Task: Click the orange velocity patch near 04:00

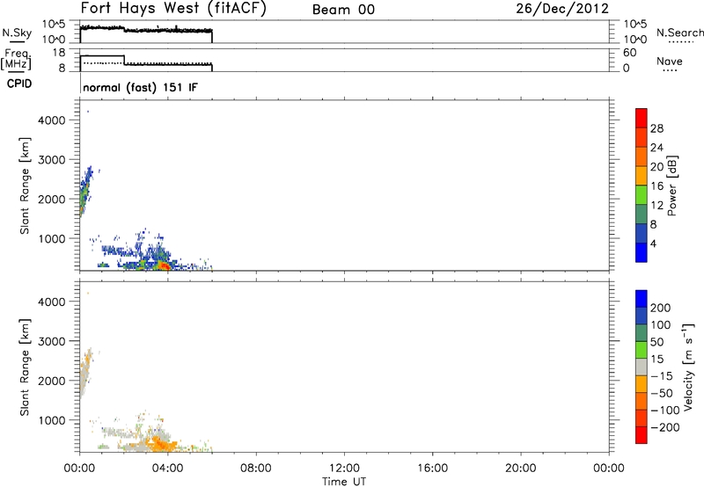Action: click(x=162, y=445)
